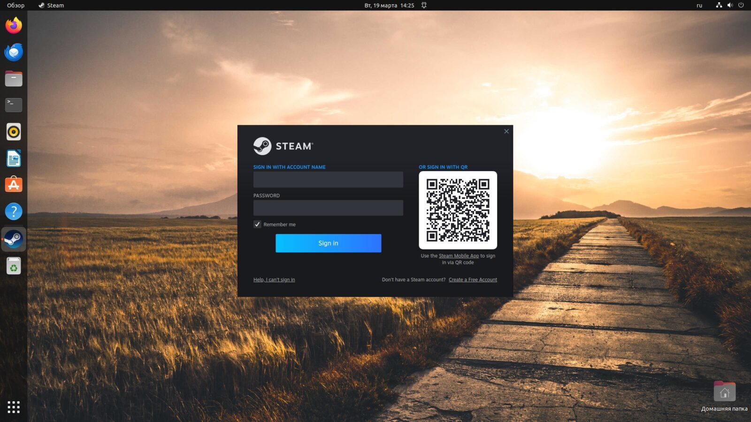Focus the account name input field

click(328, 179)
